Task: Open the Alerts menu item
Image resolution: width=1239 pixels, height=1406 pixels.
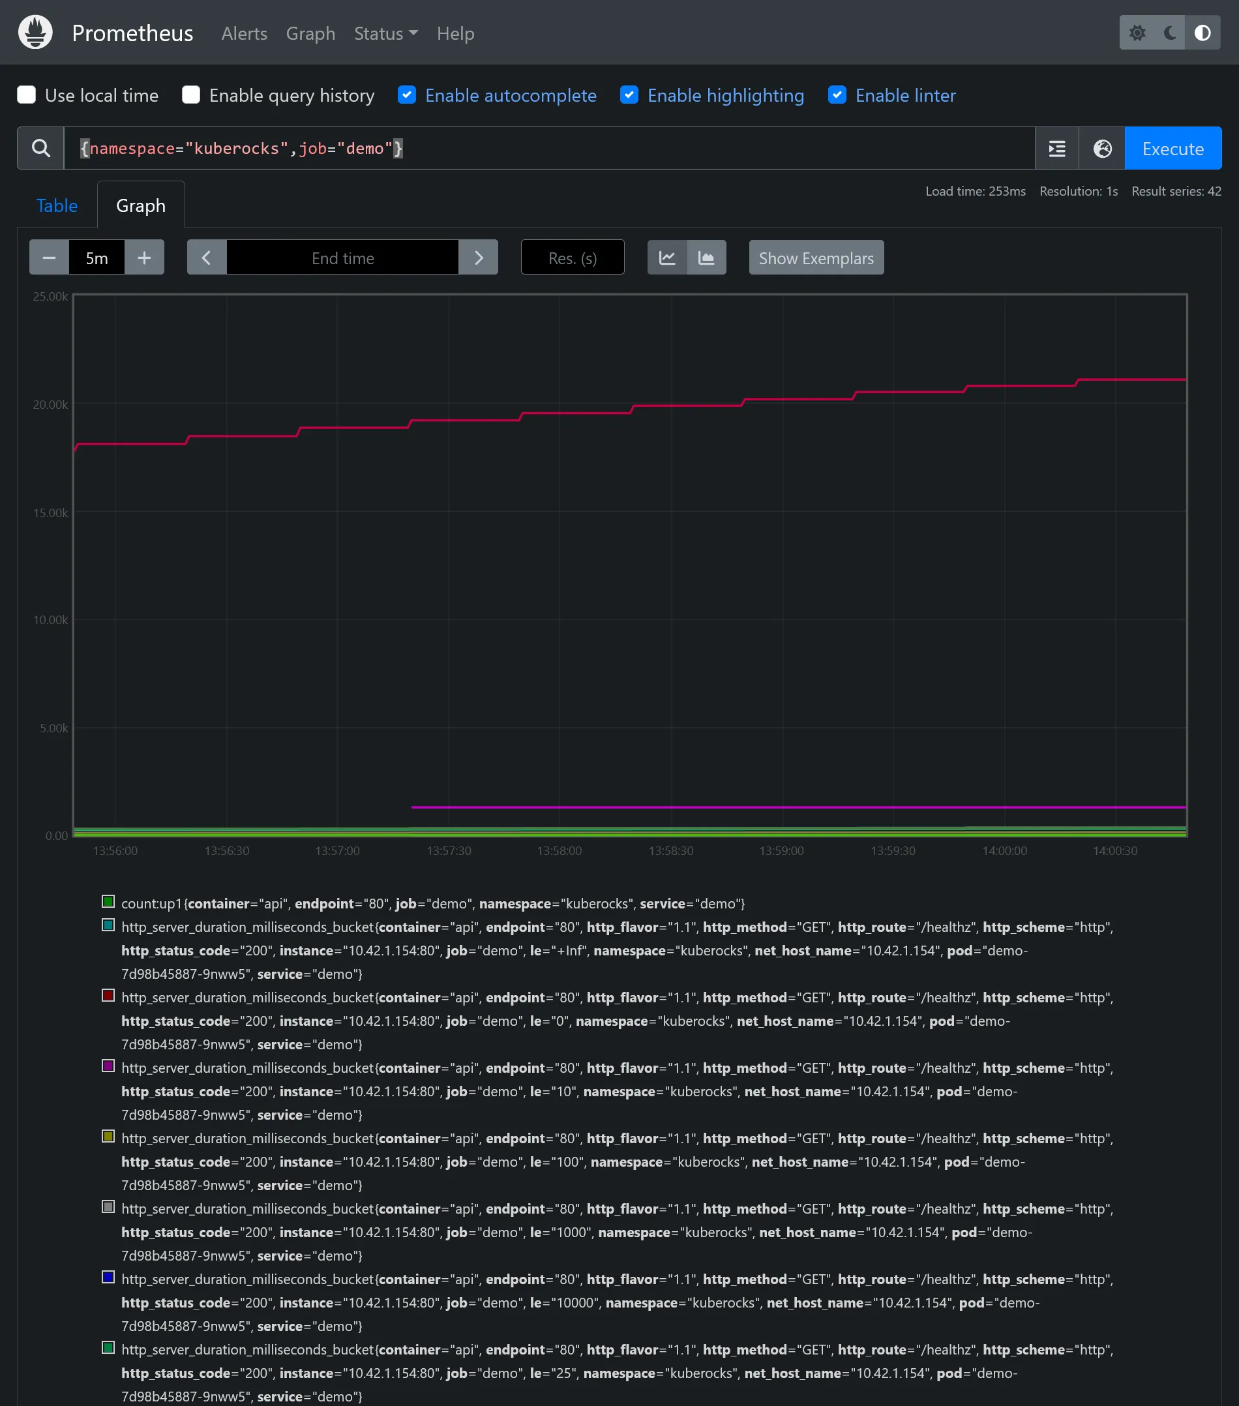Action: [x=245, y=33]
